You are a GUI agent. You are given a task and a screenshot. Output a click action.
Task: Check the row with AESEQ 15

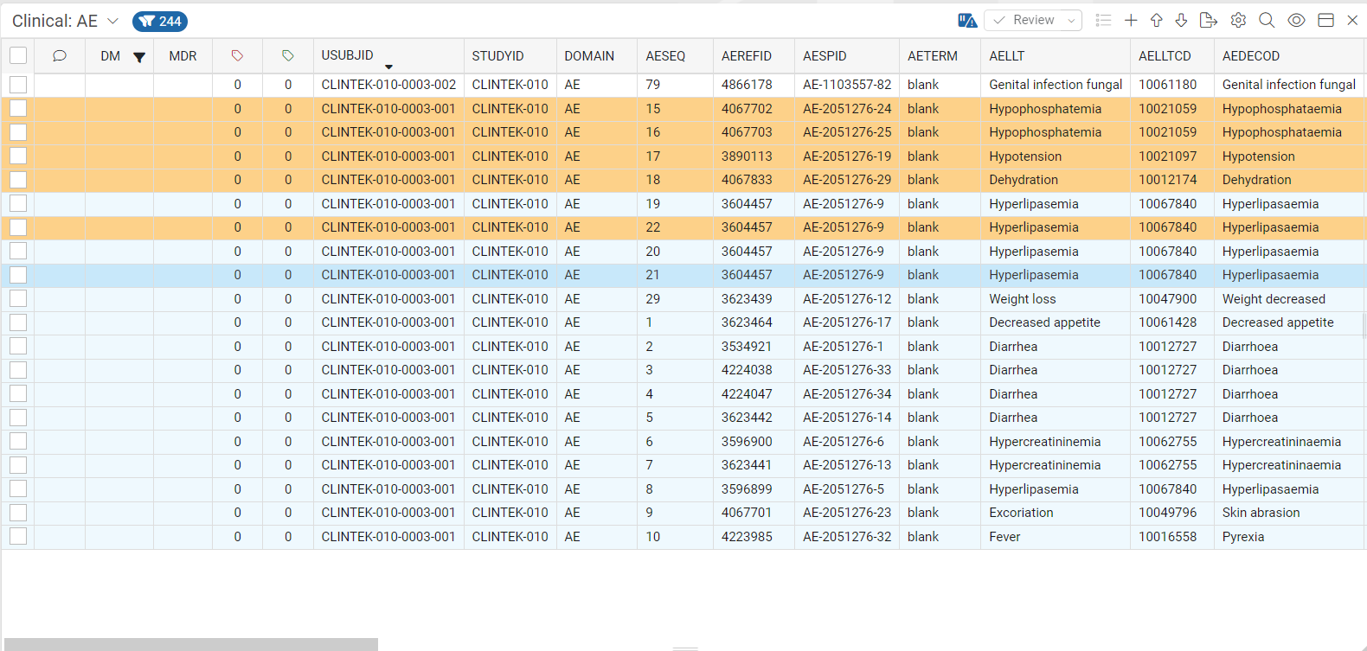click(18, 109)
